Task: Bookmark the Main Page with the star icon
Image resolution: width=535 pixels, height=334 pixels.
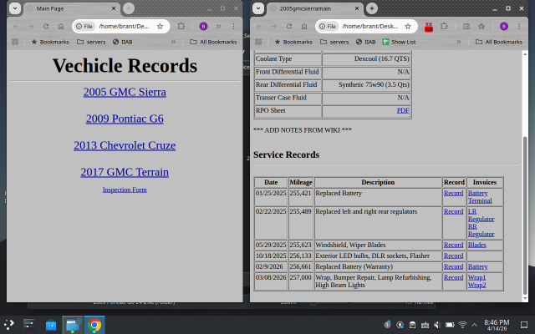Action: point(160,26)
